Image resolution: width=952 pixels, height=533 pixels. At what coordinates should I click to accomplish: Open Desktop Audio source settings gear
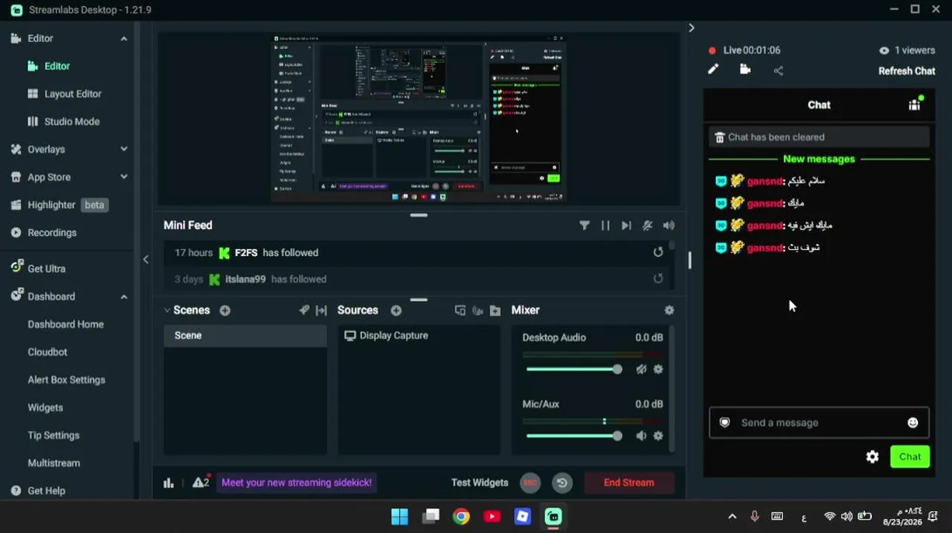click(x=658, y=369)
